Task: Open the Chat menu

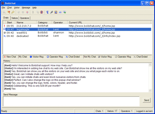Action: [x=9, y=7]
